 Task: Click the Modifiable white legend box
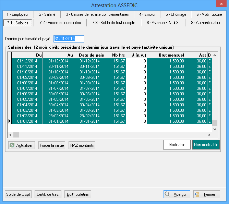(x=177, y=145)
